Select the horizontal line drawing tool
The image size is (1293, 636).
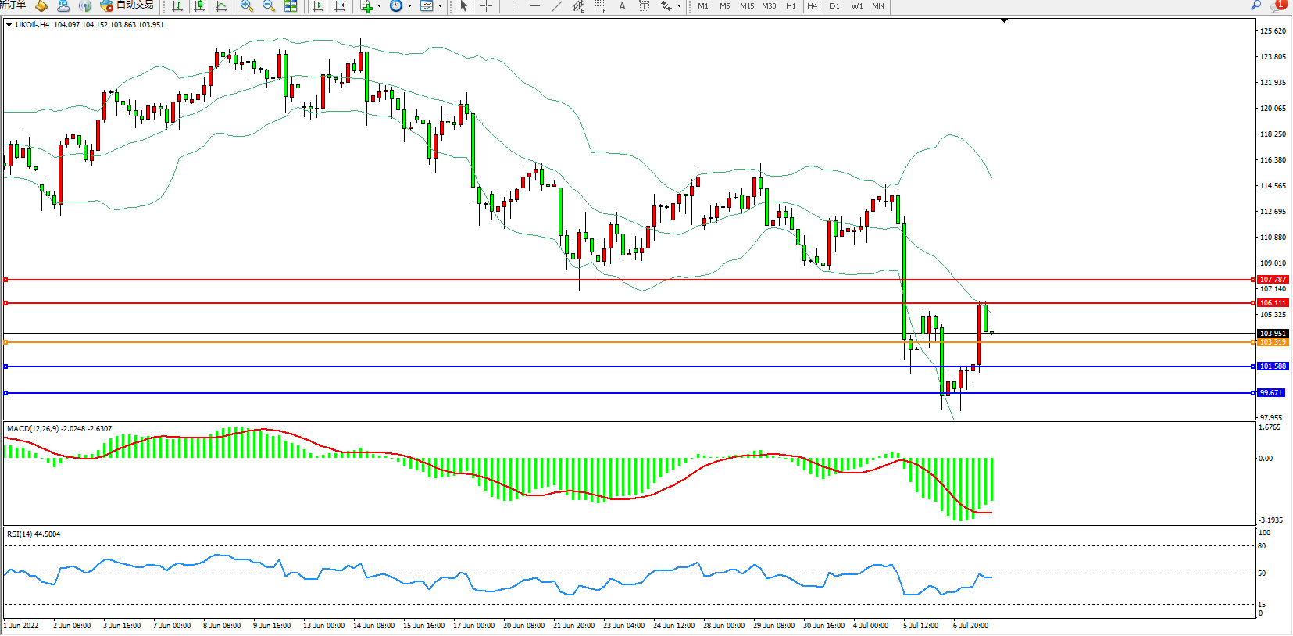(534, 5)
